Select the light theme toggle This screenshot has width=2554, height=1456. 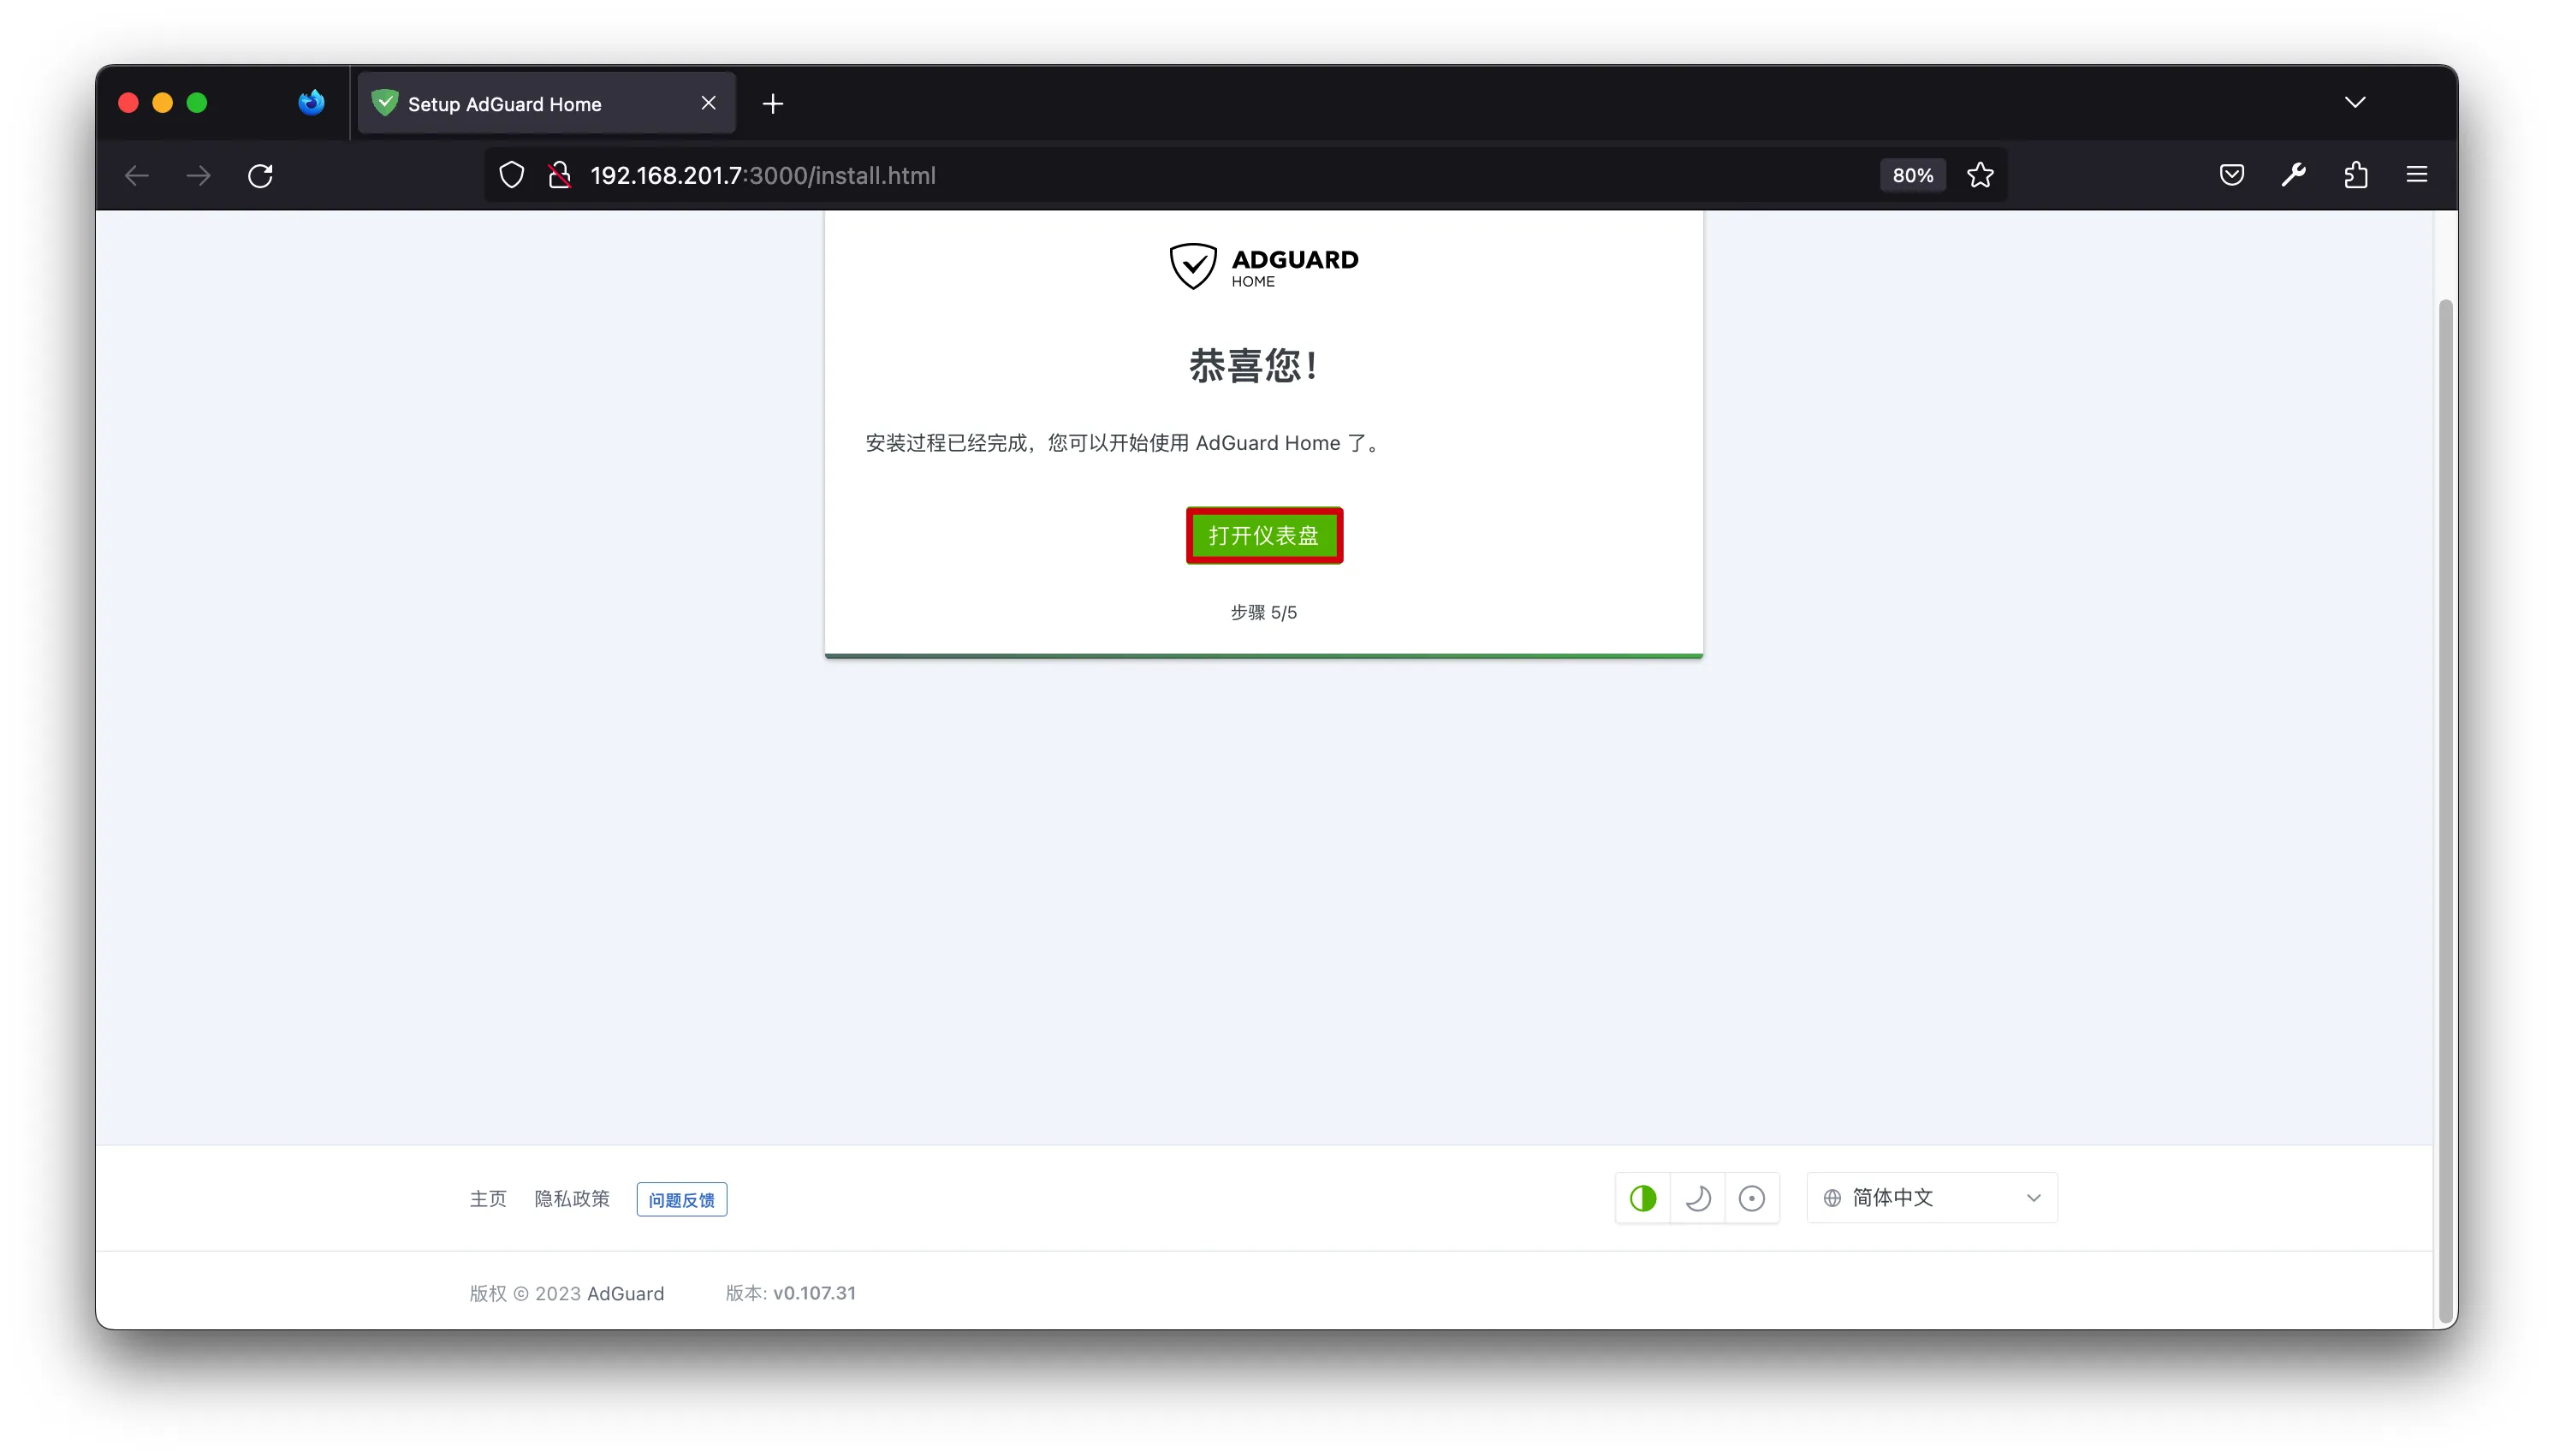click(x=1642, y=1197)
